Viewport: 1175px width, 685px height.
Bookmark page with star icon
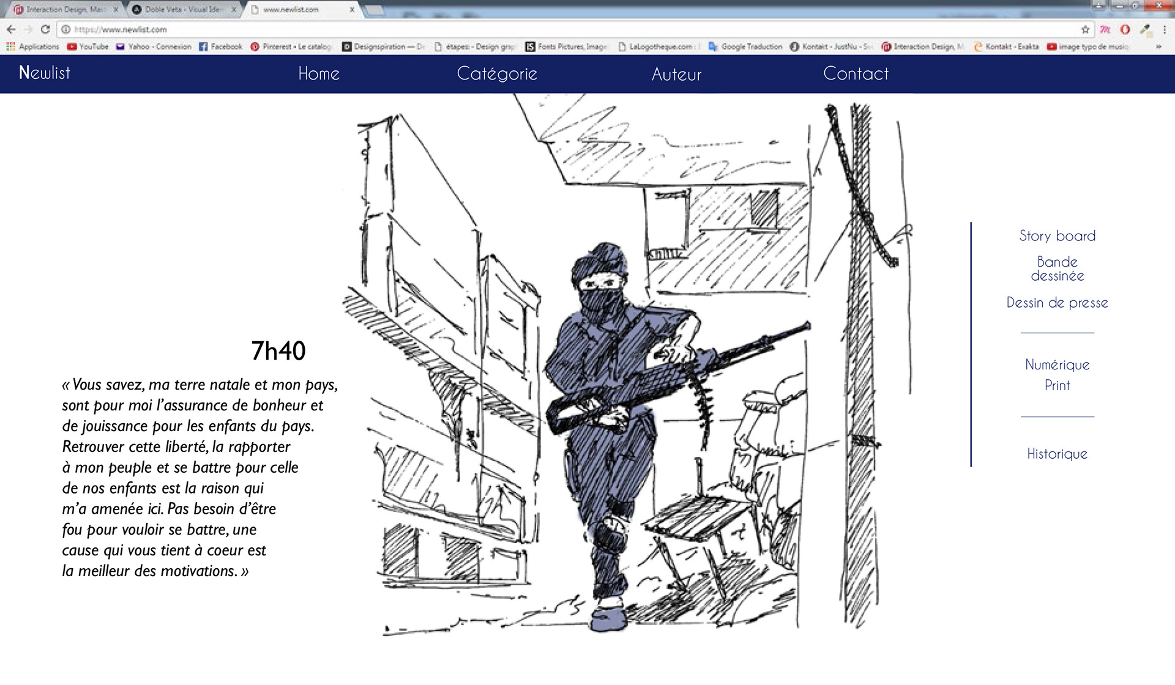1085,29
